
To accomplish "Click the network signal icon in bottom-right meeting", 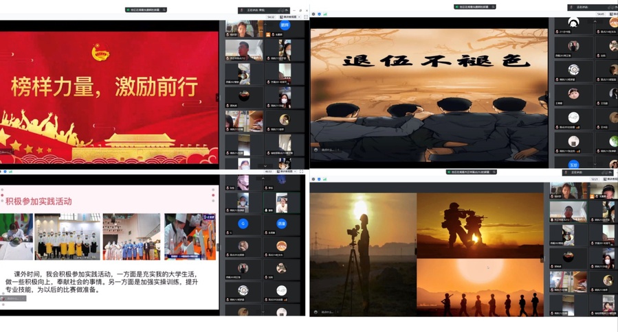I will tap(325, 179).
